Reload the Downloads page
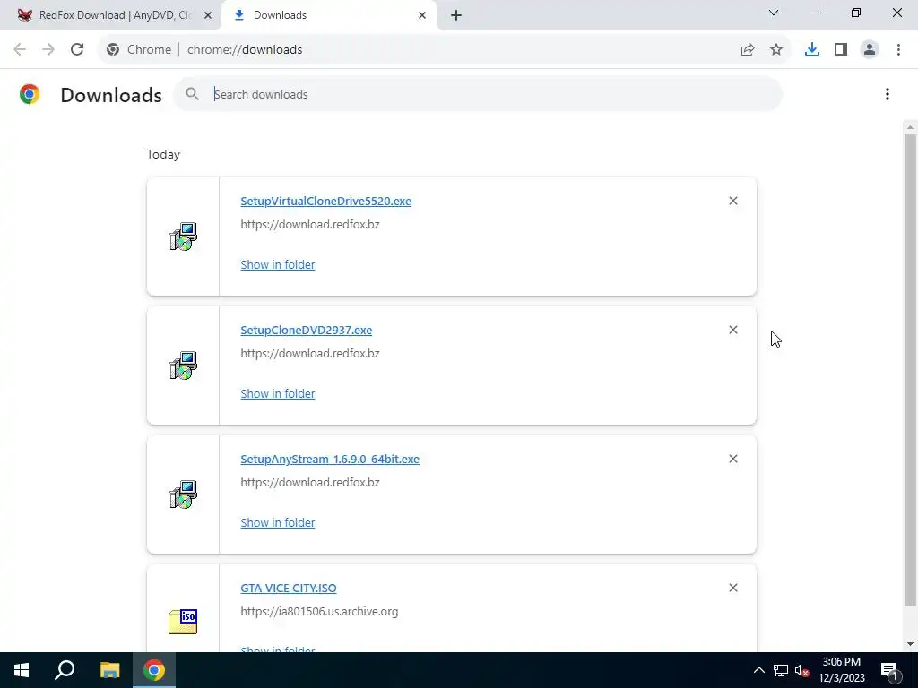The height and width of the screenshot is (688, 918). coord(77,50)
